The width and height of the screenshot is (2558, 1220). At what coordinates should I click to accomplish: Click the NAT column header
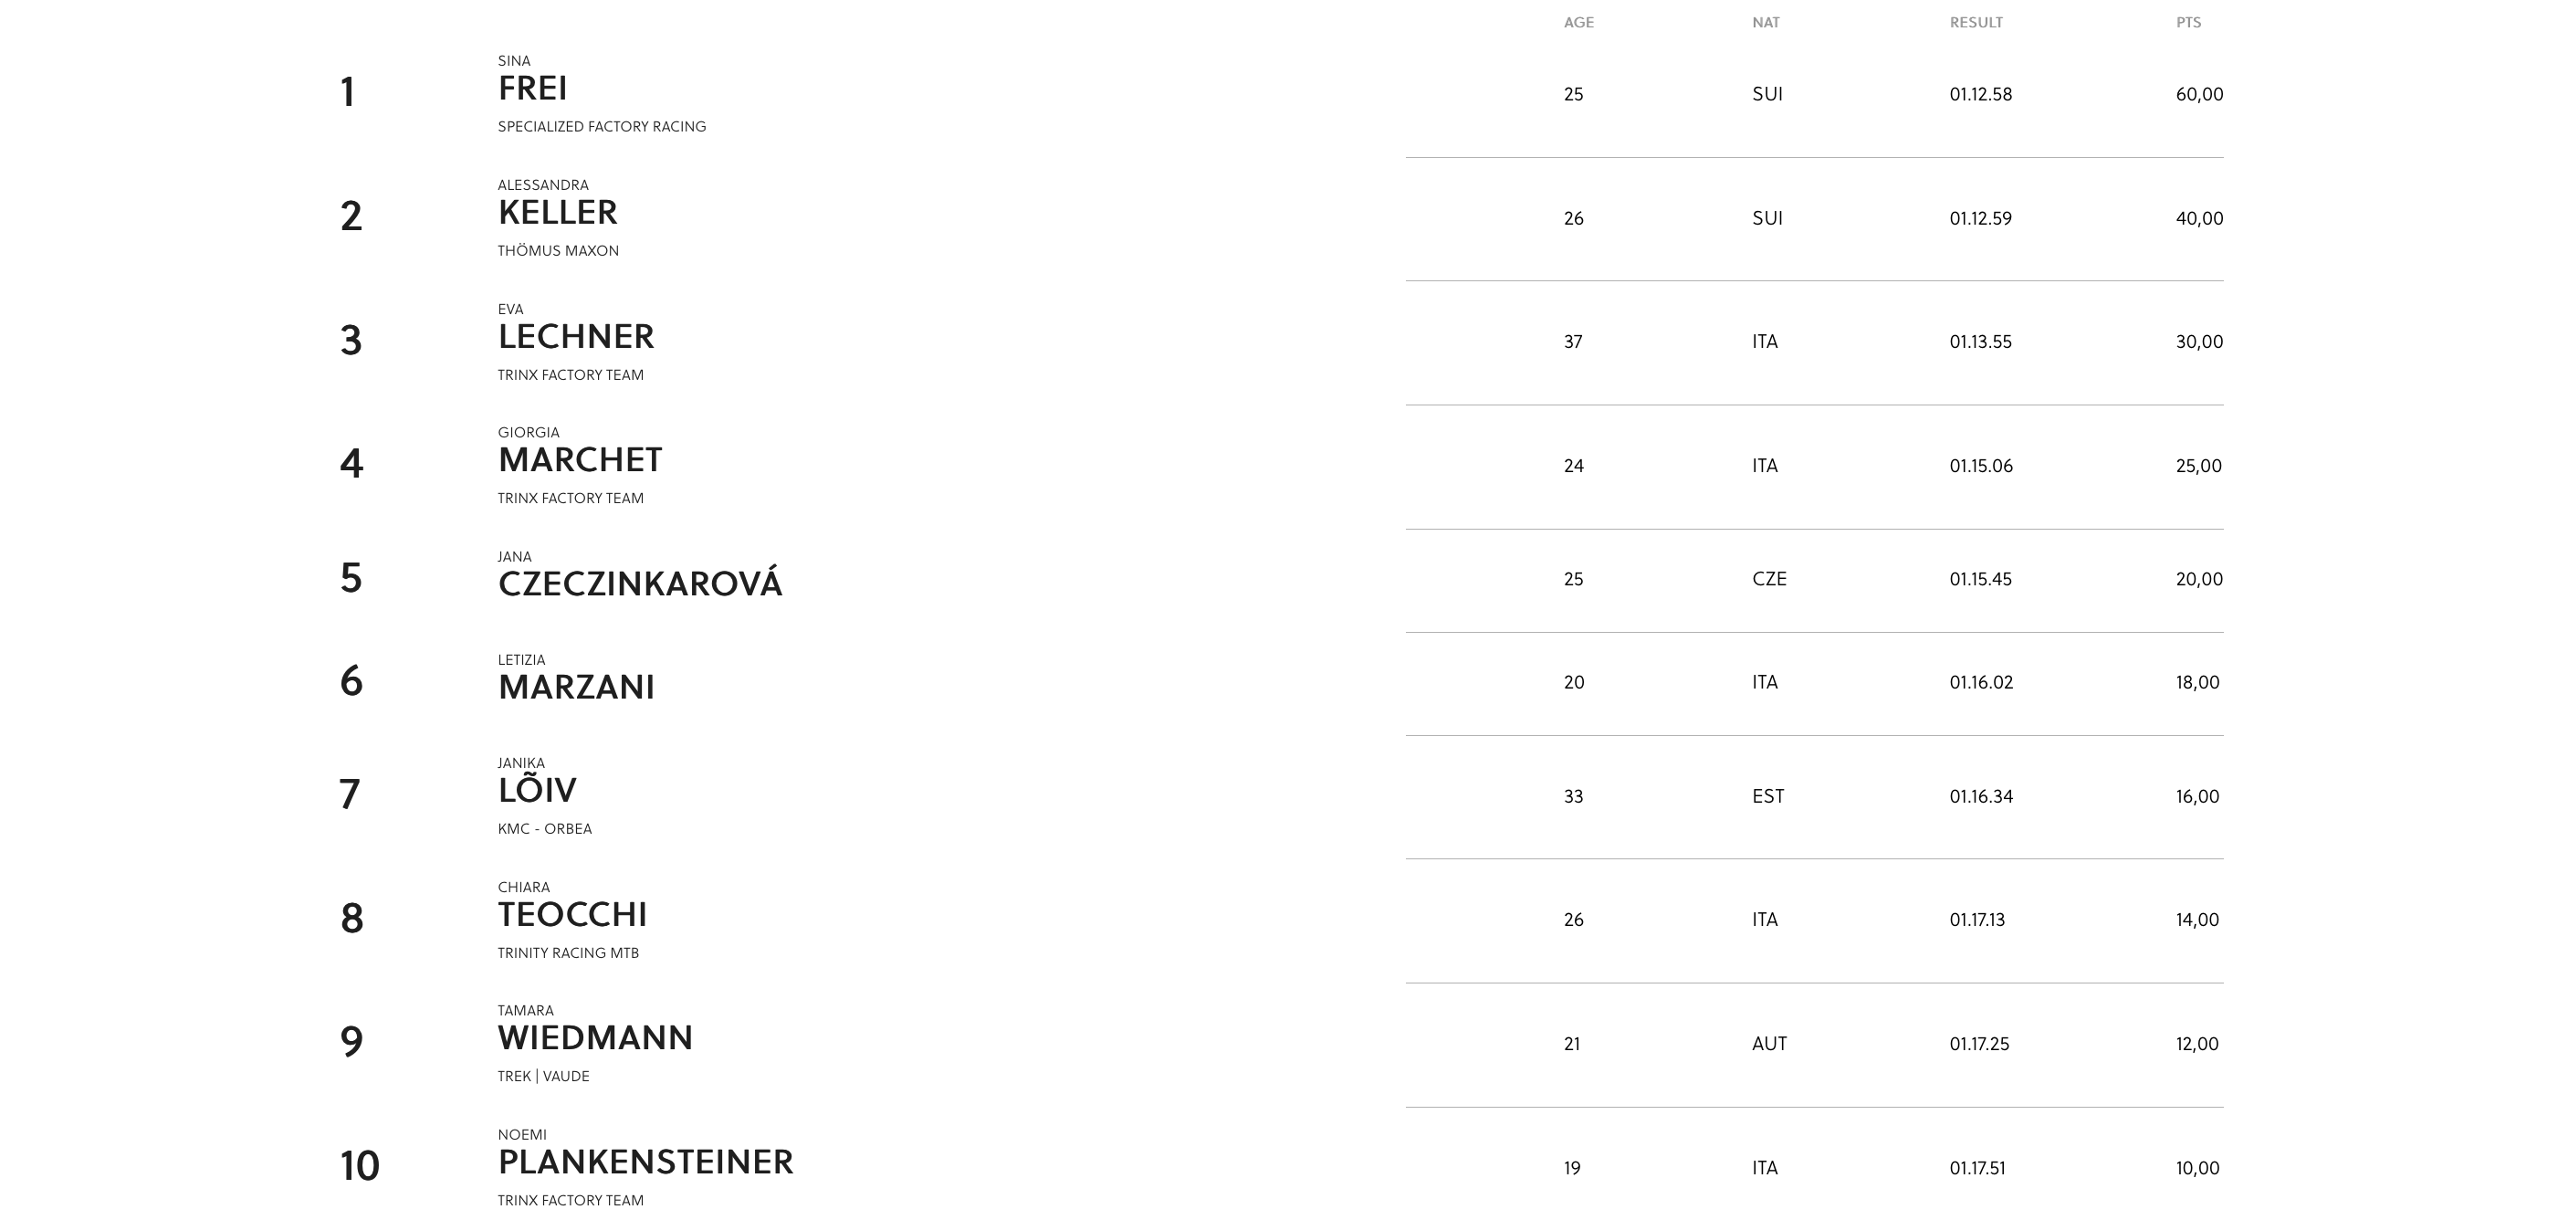tap(1766, 23)
